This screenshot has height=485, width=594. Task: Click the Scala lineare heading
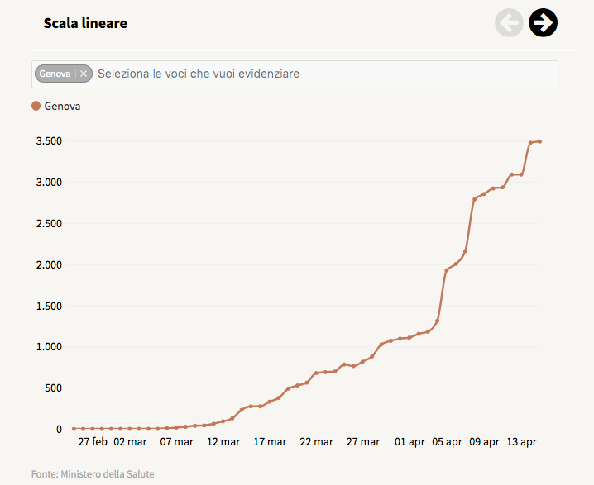(x=85, y=23)
